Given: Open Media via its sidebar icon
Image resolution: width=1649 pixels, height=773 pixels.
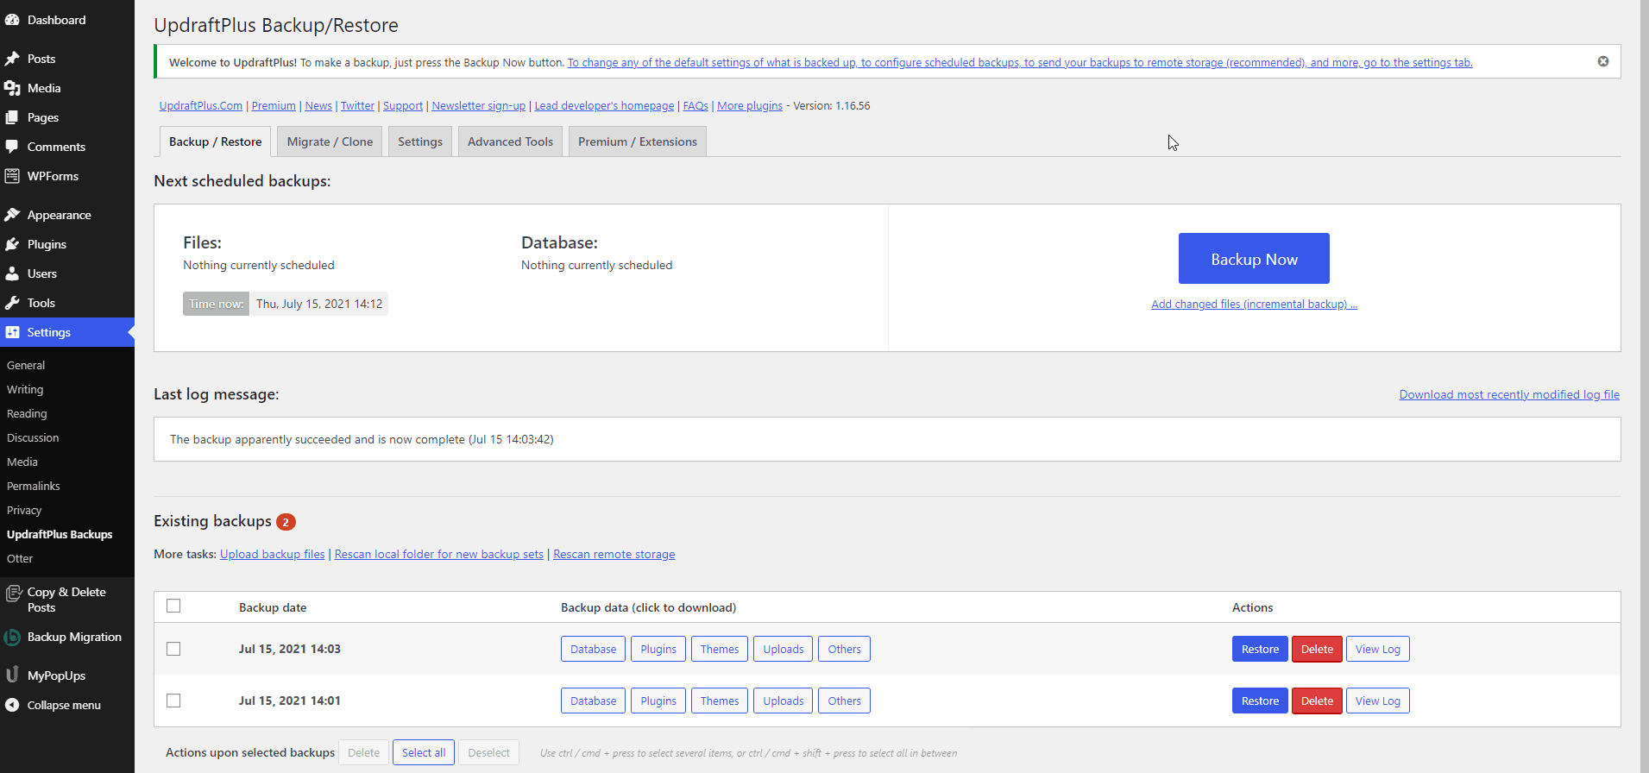Looking at the screenshot, I should [12, 88].
